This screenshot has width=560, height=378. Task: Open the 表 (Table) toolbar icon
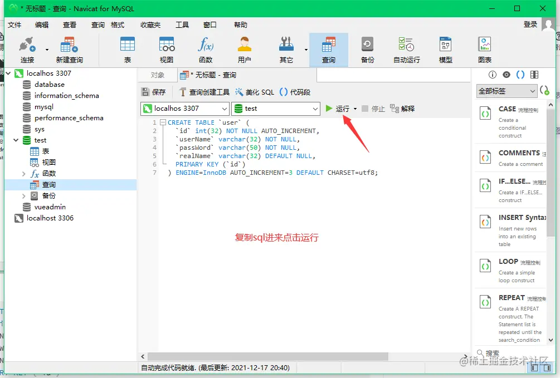click(128, 50)
